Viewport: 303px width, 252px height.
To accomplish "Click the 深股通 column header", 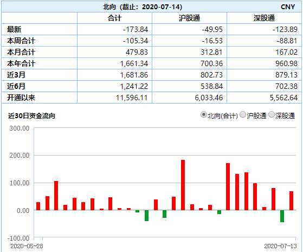I will point(264,18).
